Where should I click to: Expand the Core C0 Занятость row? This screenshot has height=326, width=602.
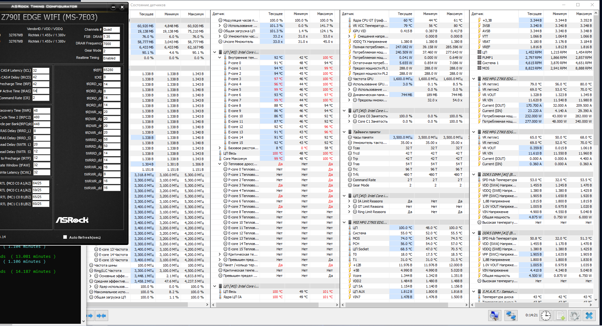click(x=349, y=116)
